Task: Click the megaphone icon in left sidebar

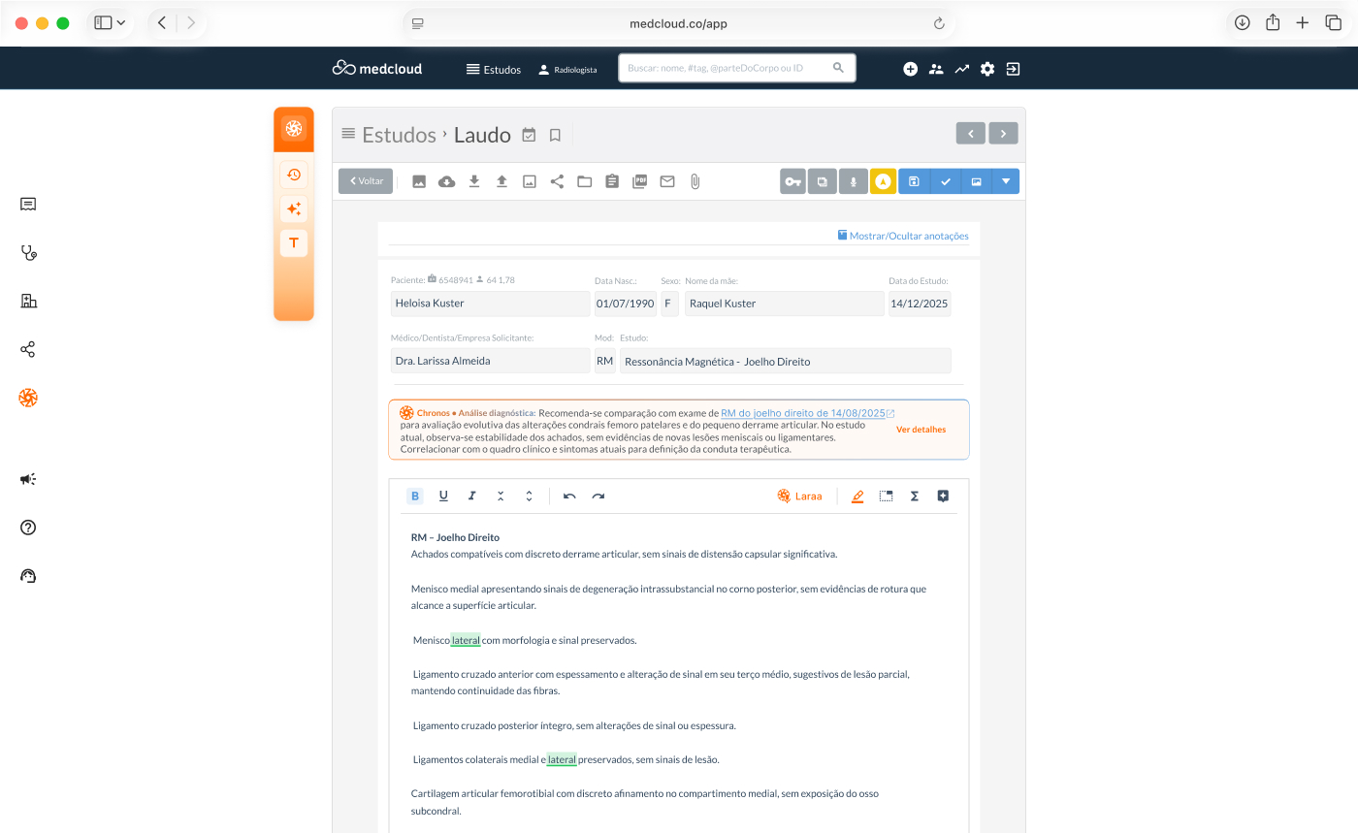Action: click(x=28, y=479)
